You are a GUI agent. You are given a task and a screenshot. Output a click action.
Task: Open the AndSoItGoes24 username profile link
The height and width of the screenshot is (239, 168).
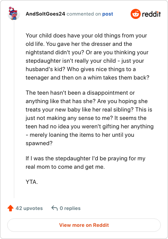[45, 14]
